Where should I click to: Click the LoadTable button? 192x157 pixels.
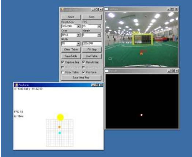(92, 56)
